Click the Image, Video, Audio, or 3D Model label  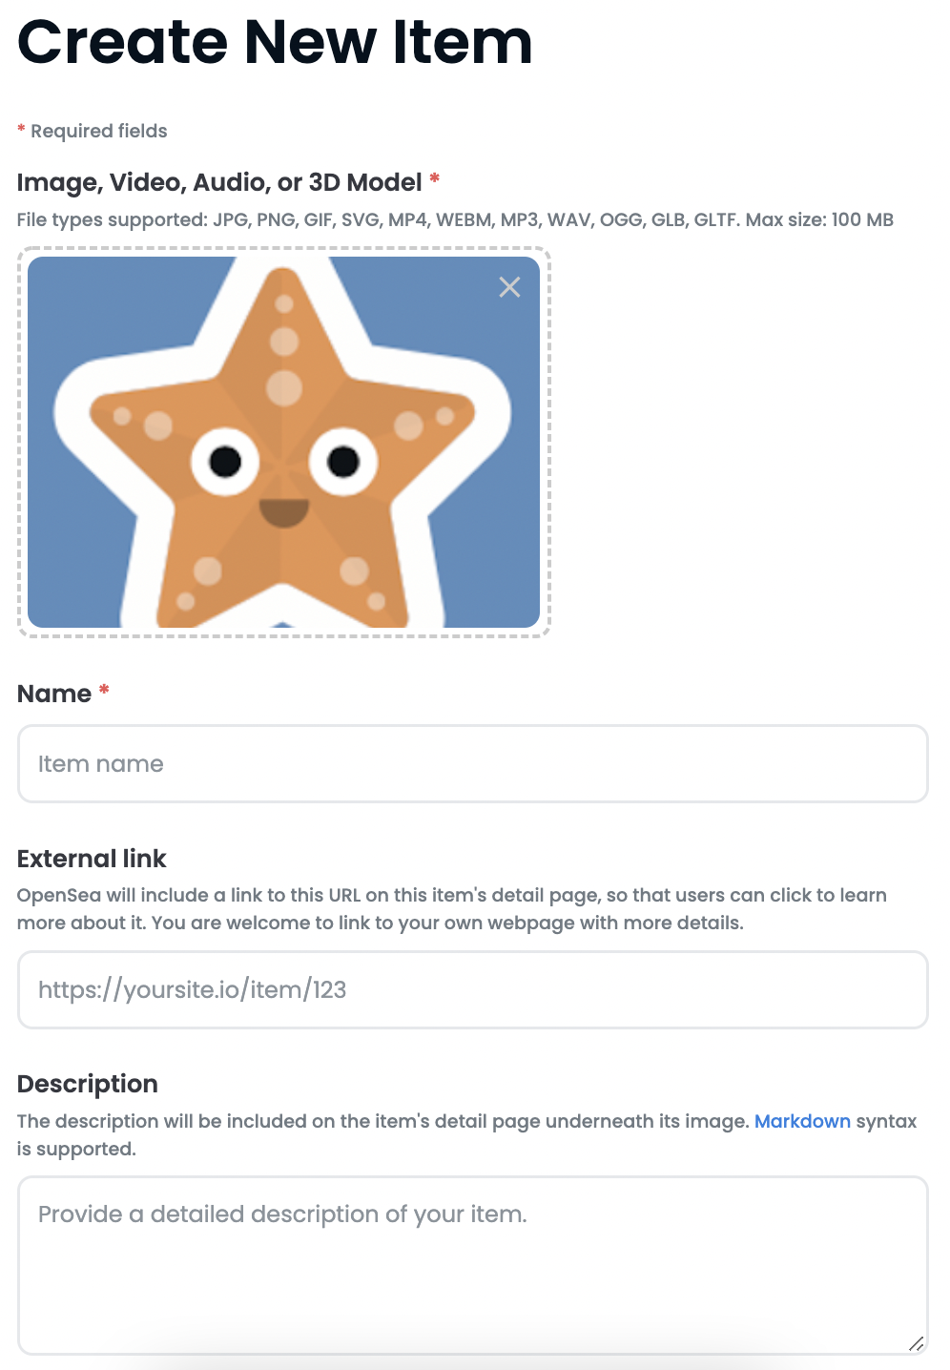(x=219, y=182)
